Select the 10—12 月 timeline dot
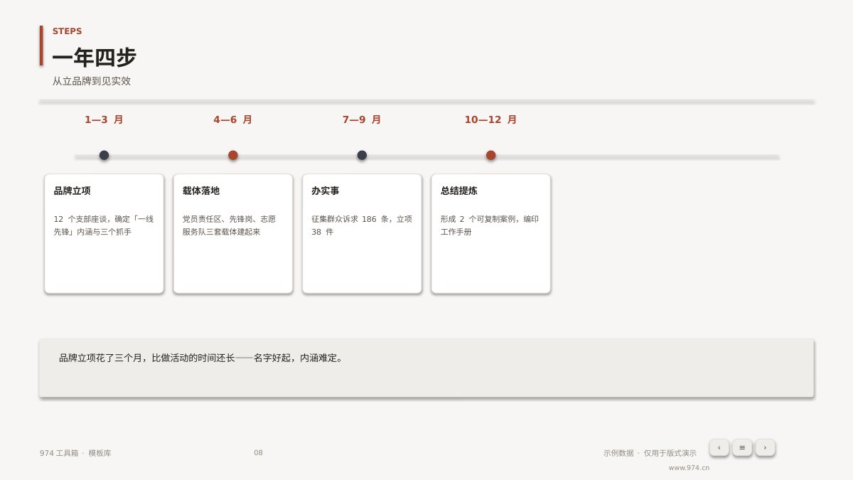 [490, 155]
